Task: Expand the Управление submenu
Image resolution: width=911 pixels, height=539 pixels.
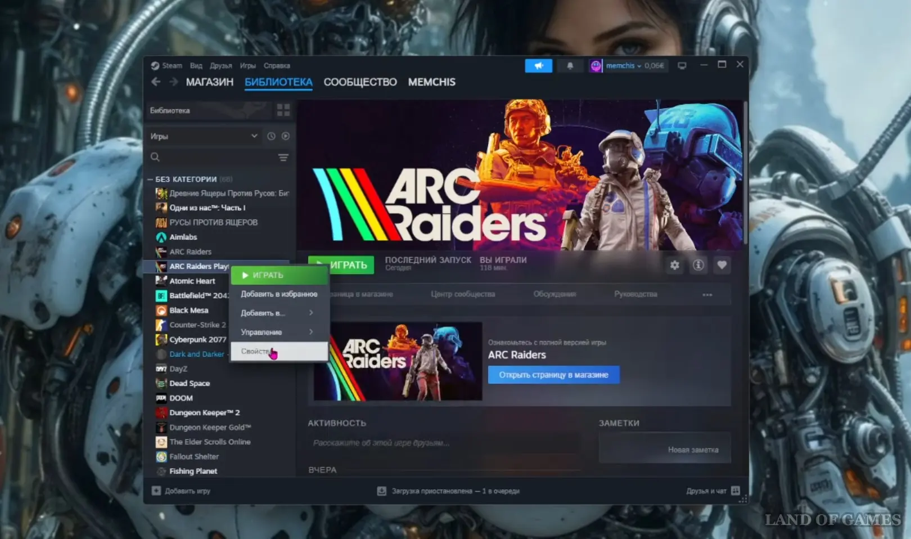Action: 278,332
